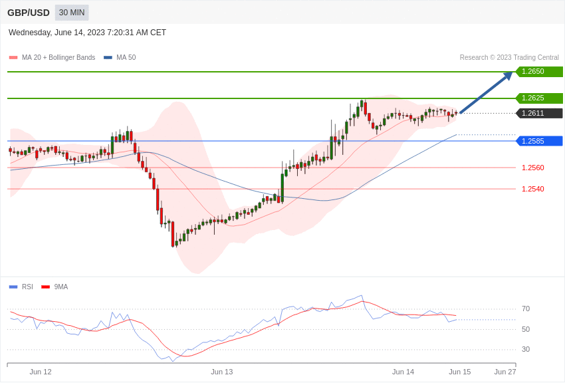This screenshot has height=383, width=565.
Task: Click the blue upward forecast arrow
Action: point(486,93)
